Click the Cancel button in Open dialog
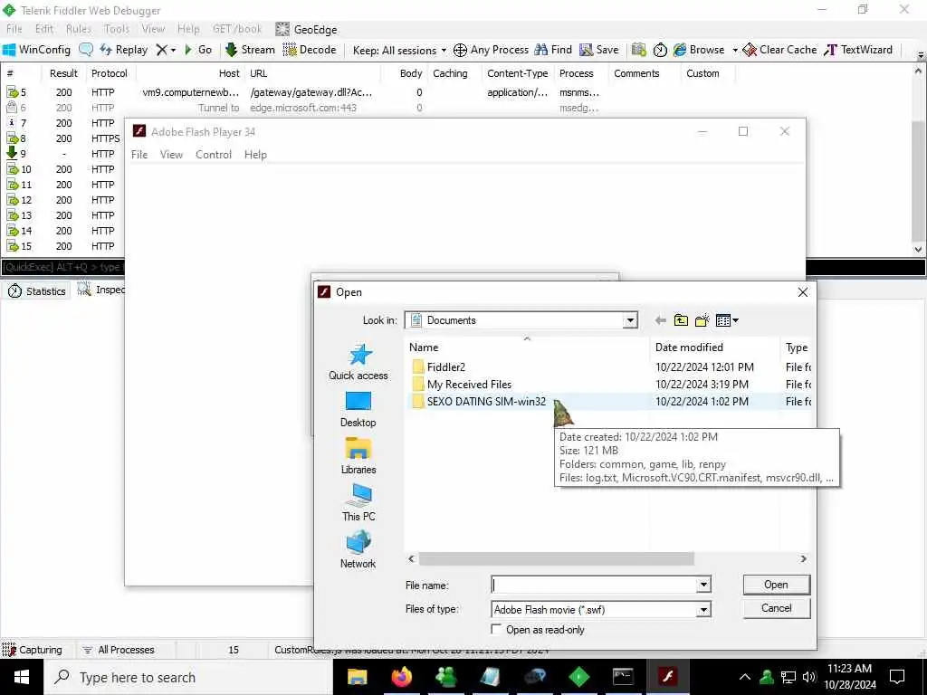 click(776, 608)
